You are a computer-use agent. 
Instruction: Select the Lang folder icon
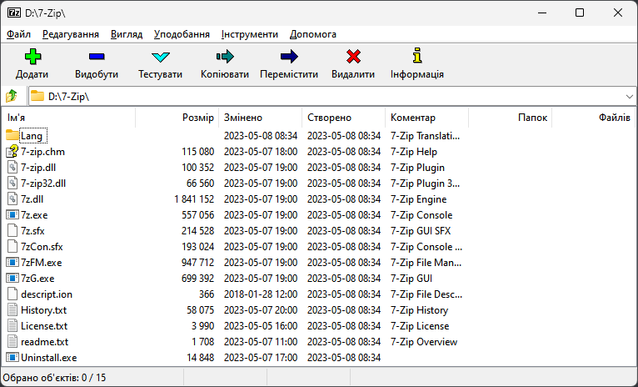point(12,135)
